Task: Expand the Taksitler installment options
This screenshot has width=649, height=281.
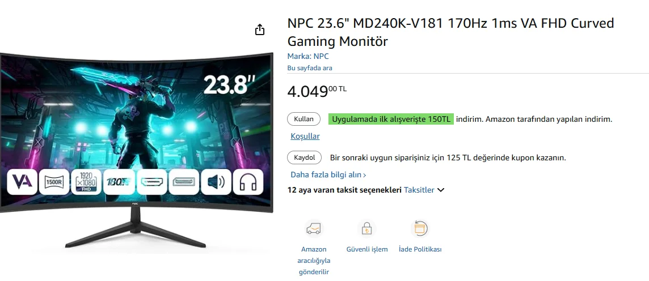Action: [x=419, y=190]
